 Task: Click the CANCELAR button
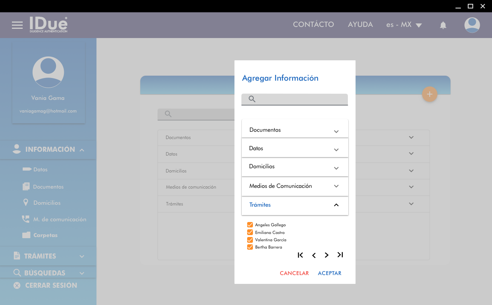[294, 273]
